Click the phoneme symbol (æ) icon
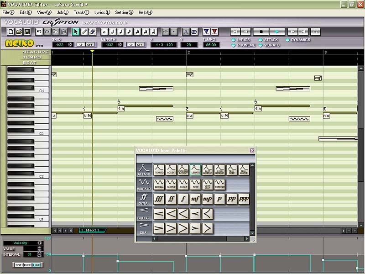The width and height of the screenshot is (365, 274). click(194, 32)
